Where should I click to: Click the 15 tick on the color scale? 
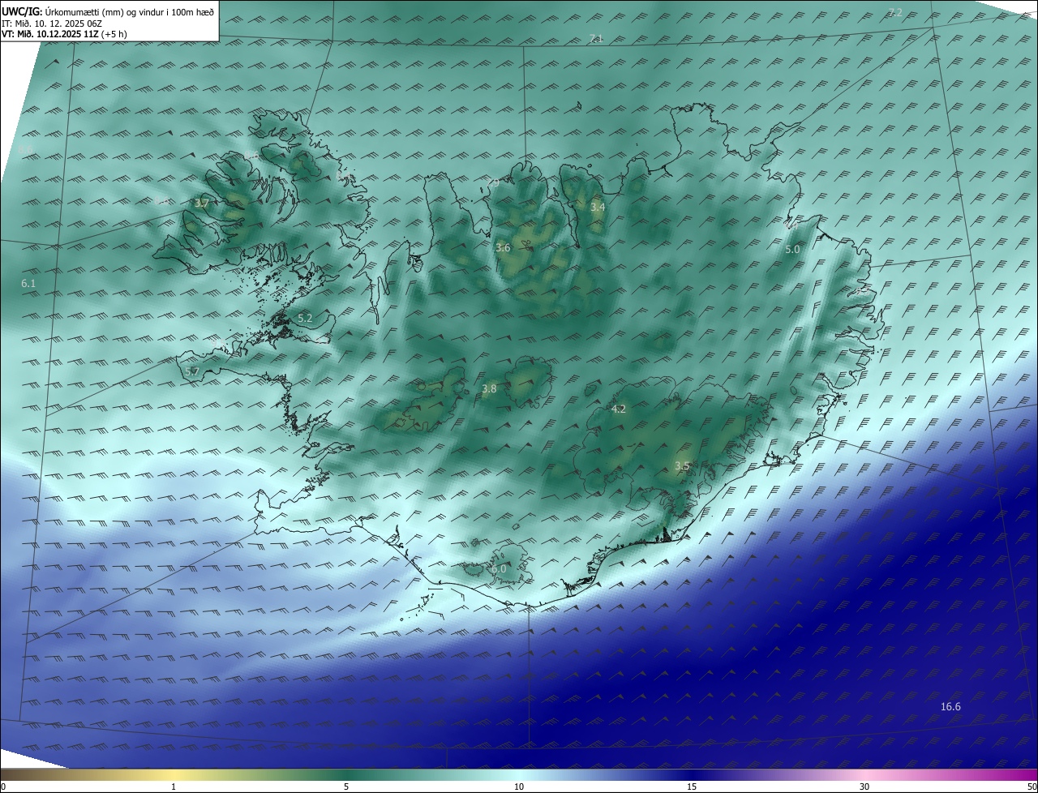[692, 787]
